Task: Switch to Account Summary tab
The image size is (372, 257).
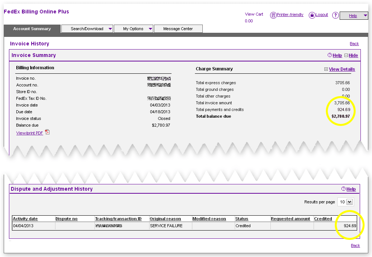Action: (x=32, y=29)
